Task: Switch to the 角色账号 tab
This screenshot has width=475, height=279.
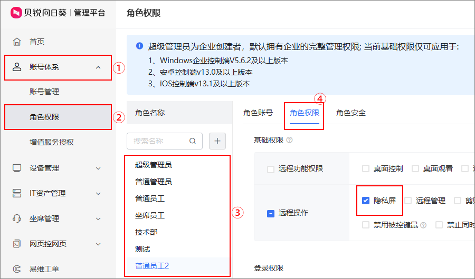Action: click(258, 113)
